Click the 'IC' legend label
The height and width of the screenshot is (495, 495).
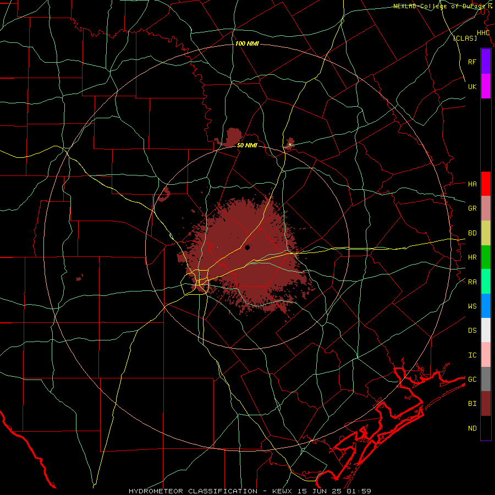[x=472, y=355]
